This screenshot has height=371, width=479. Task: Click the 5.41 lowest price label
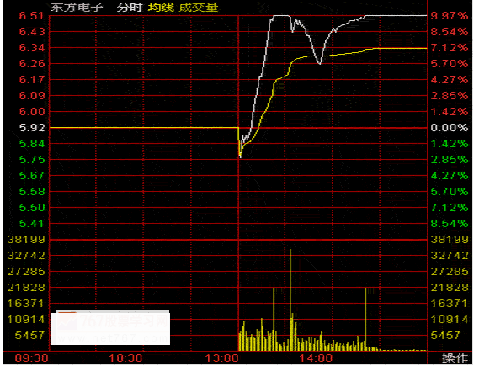coord(32,224)
